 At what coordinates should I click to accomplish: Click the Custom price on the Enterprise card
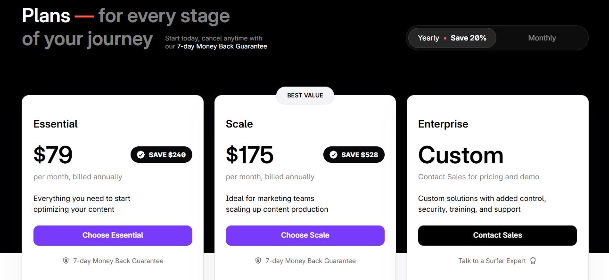tap(461, 155)
